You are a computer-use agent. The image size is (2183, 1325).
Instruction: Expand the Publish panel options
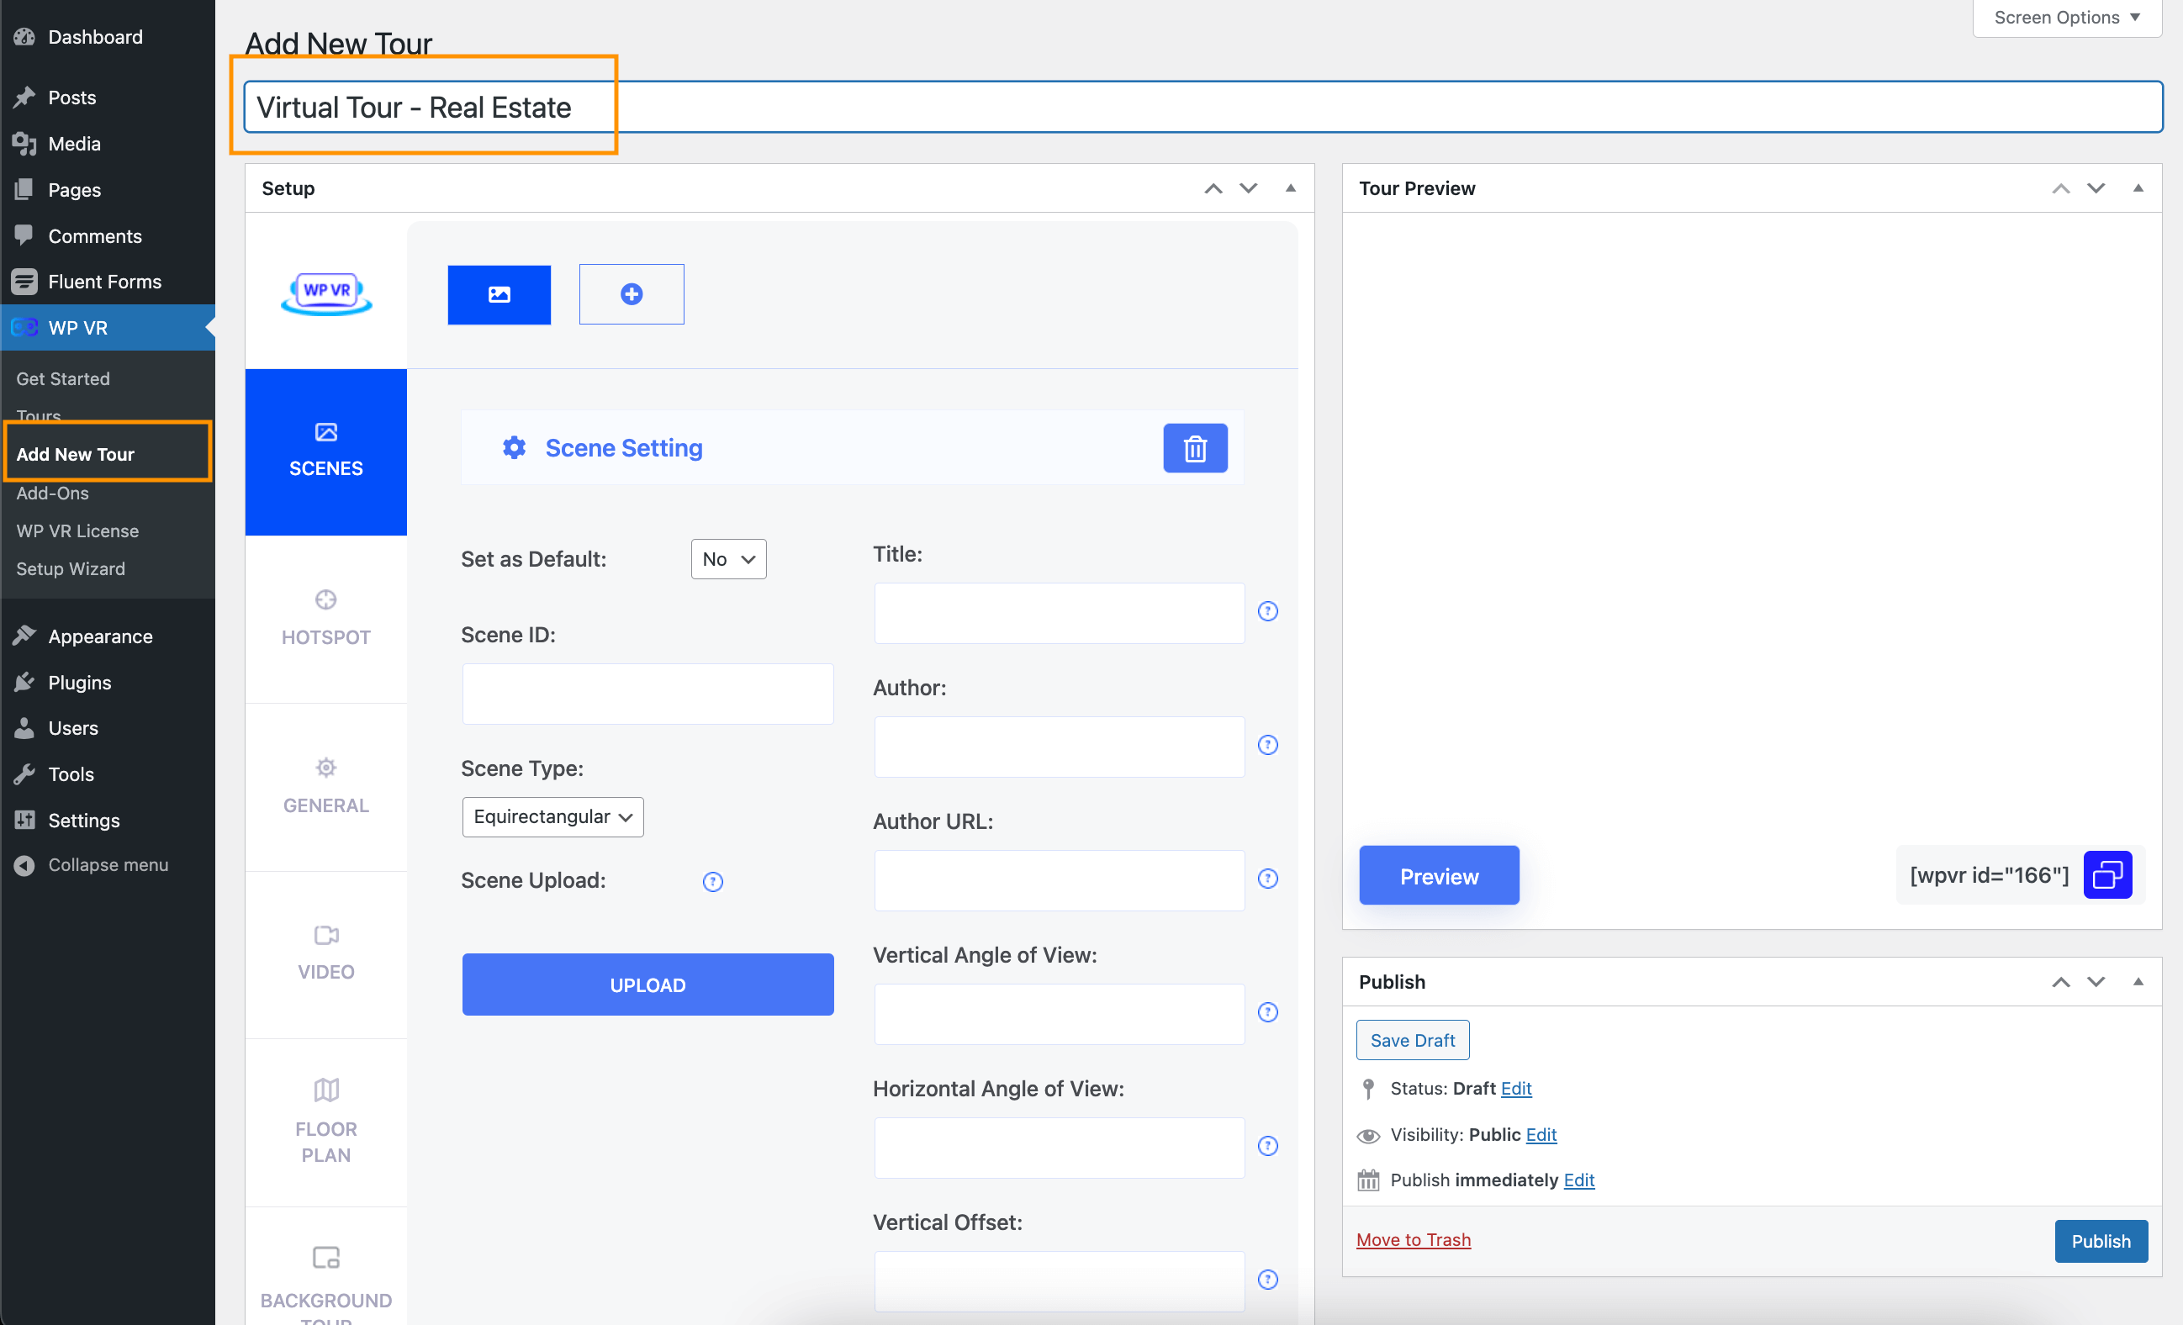[x=2138, y=980]
